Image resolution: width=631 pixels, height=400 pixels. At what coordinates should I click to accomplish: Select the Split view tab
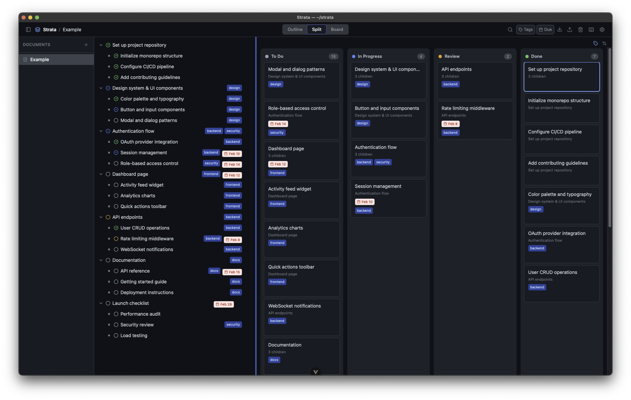pos(317,30)
